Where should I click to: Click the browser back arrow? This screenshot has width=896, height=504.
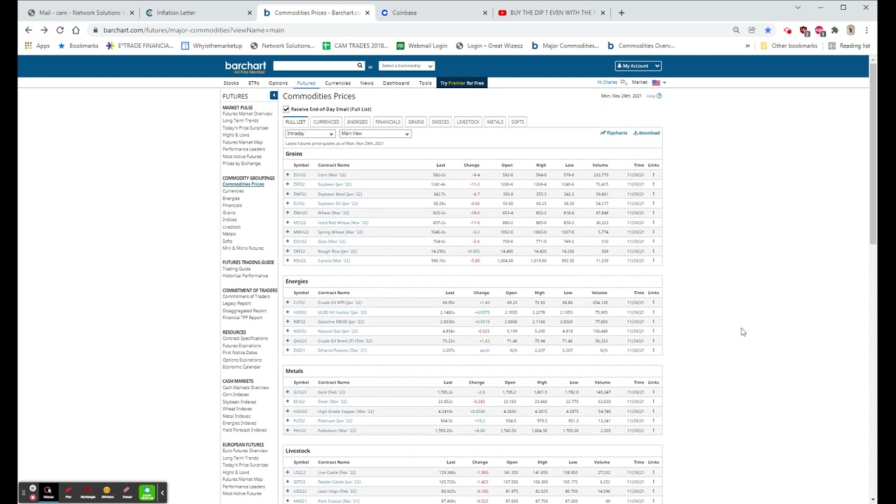coord(28,30)
